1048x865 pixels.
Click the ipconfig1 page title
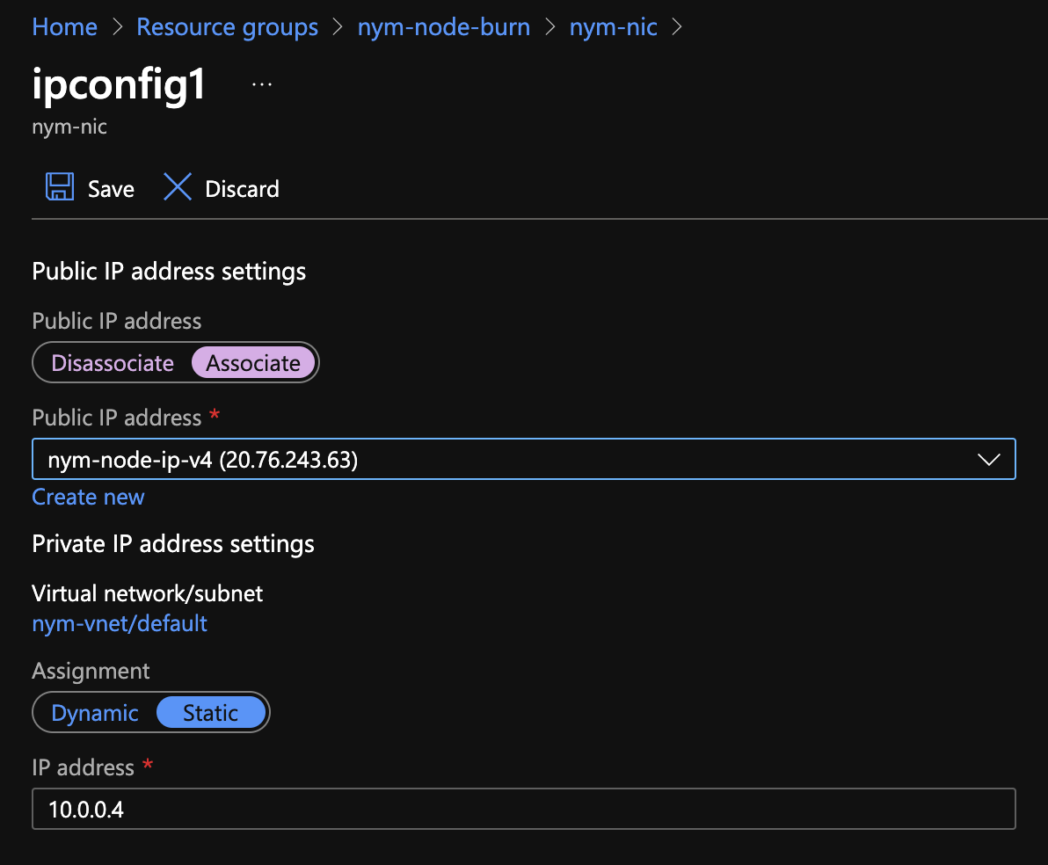(x=118, y=84)
